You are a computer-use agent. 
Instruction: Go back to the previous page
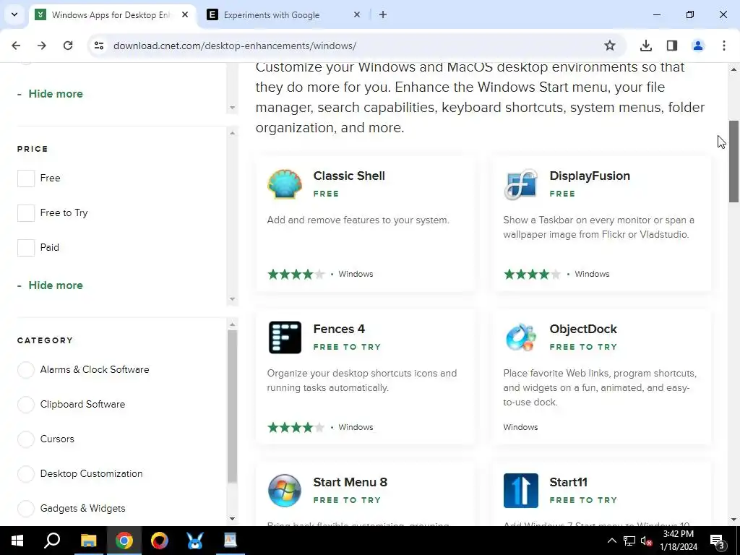pyautogui.click(x=16, y=46)
